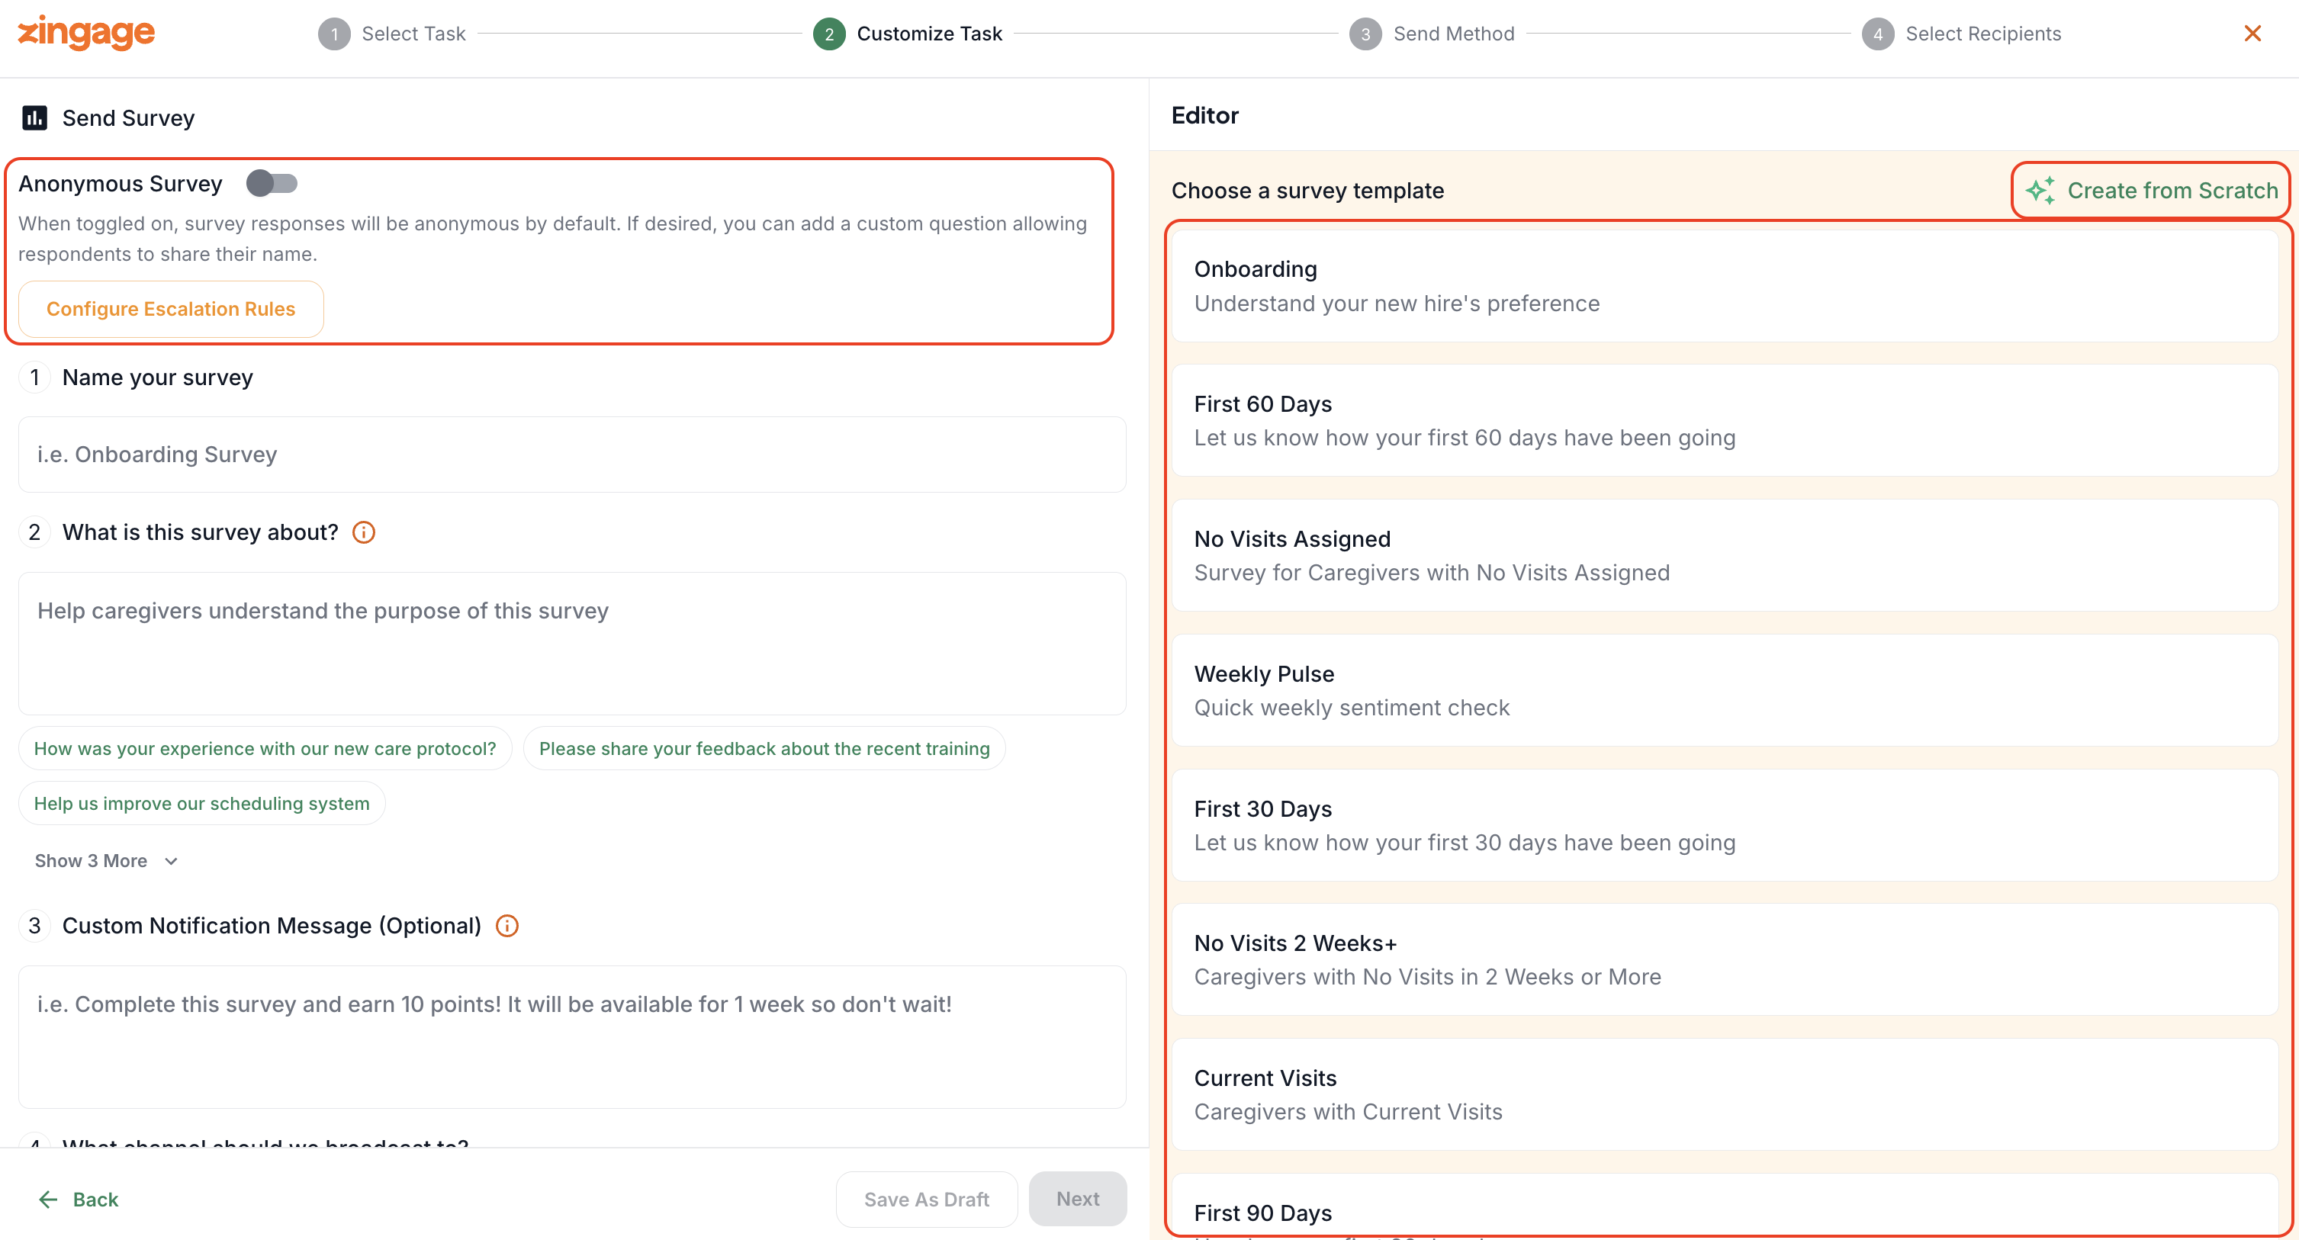Click the Next button

(1077, 1199)
